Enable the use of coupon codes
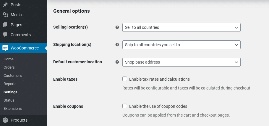269x126 pixels. click(125, 106)
